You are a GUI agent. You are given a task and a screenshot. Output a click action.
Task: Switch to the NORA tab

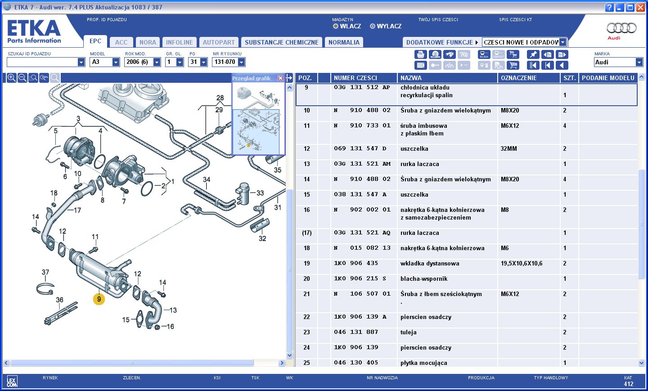point(148,42)
